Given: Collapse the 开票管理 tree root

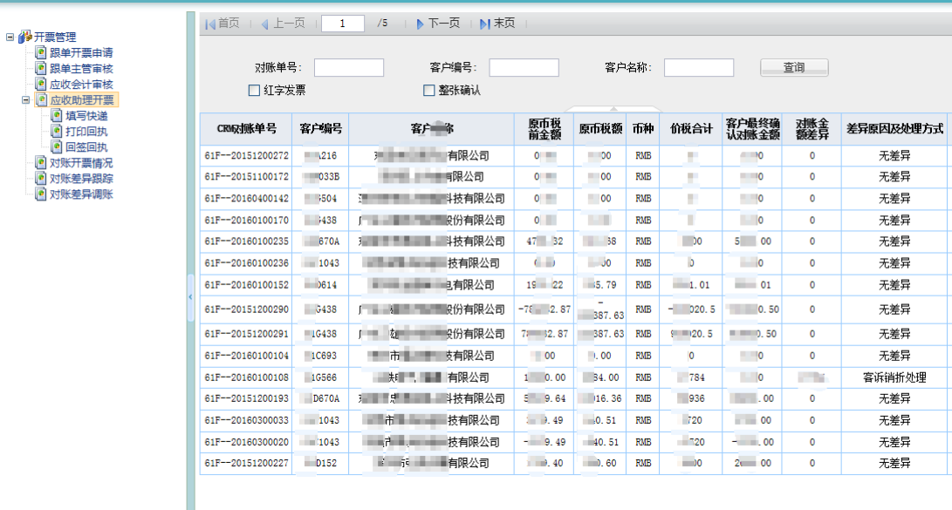Looking at the screenshot, I should 10,37.
